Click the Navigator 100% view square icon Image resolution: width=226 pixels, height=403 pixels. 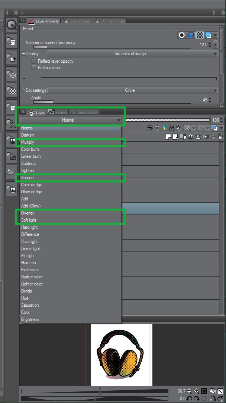[204, 391]
